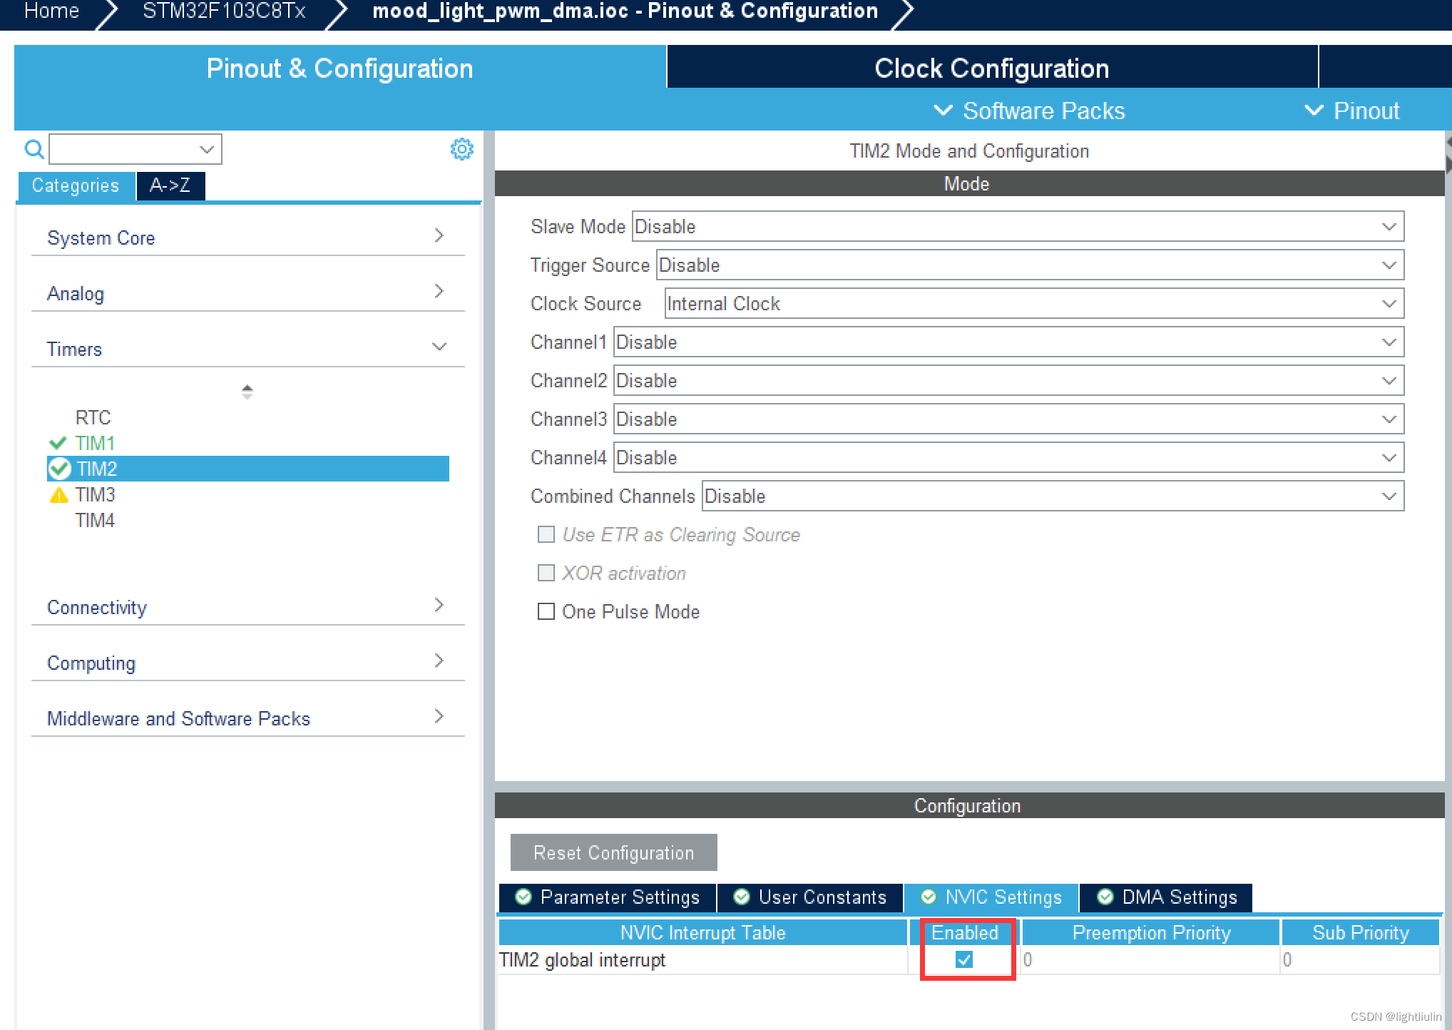Open the peripheral search combo box

coord(135,149)
